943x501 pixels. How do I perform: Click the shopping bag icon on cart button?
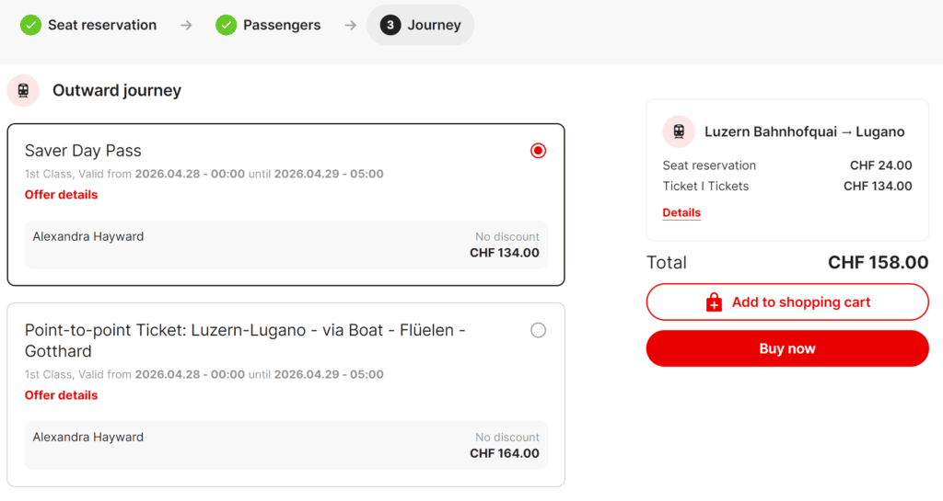tap(714, 302)
